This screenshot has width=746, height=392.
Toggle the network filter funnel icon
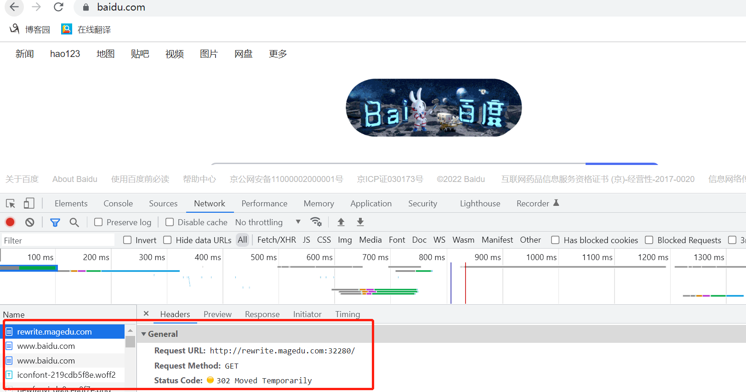click(x=55, y=222)
